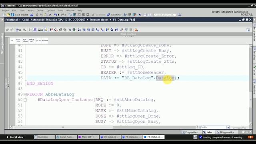Open the Redo history dropdown arrow
Image resolution: width=256 pixels, height=144 pixels.
65,15
